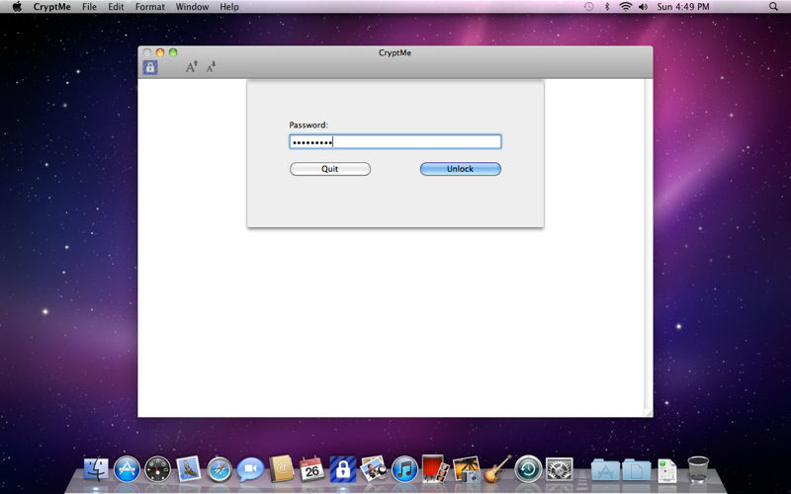Click the volume icon in menu bar
The height and width of the screenshot is (494, 791).
(x=643, y=7)
